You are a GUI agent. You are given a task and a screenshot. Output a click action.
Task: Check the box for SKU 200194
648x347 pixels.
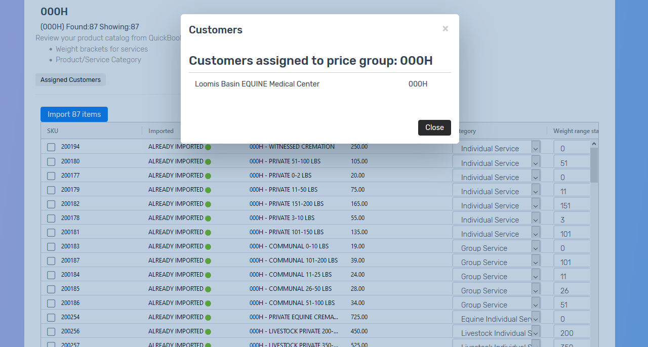[x=51, y=147]
